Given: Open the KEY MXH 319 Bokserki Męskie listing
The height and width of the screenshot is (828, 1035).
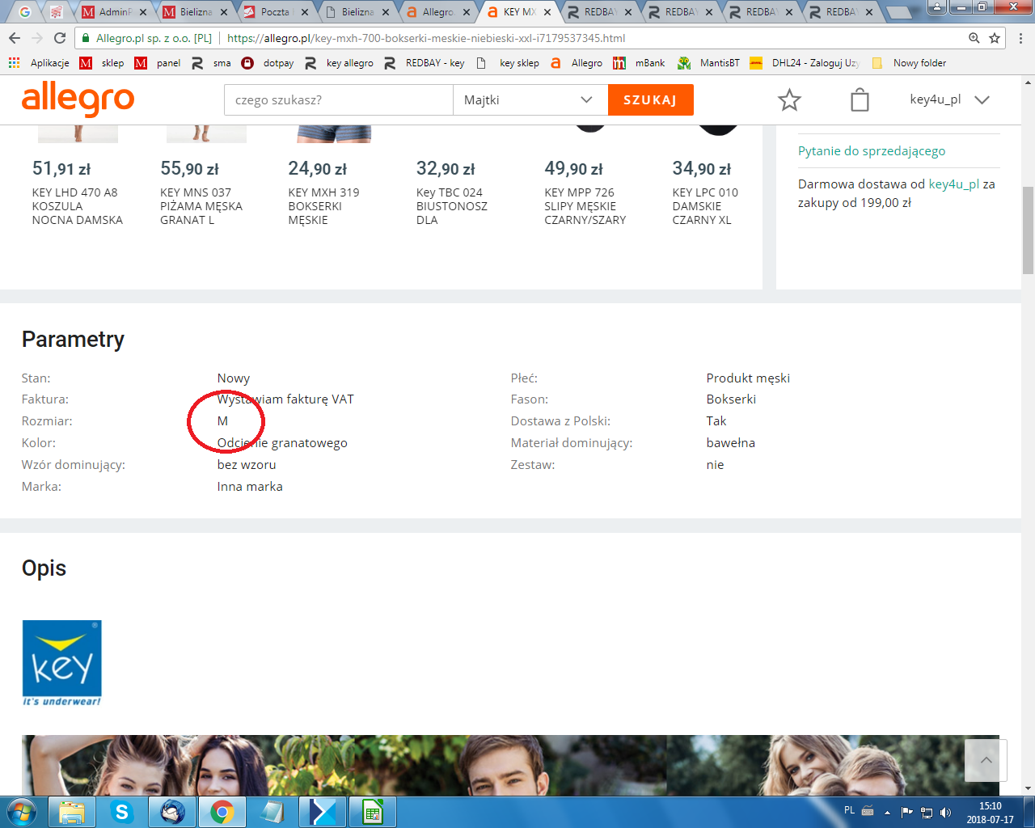Looking at the screenshot, I should [323, 205].
